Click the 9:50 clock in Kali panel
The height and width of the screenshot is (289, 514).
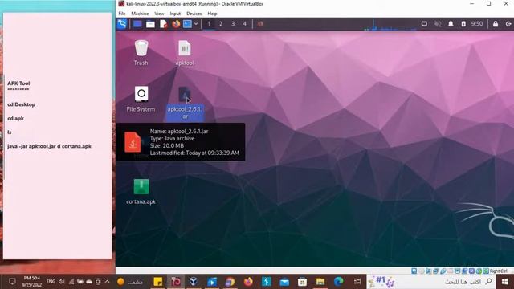click(477, 24)
